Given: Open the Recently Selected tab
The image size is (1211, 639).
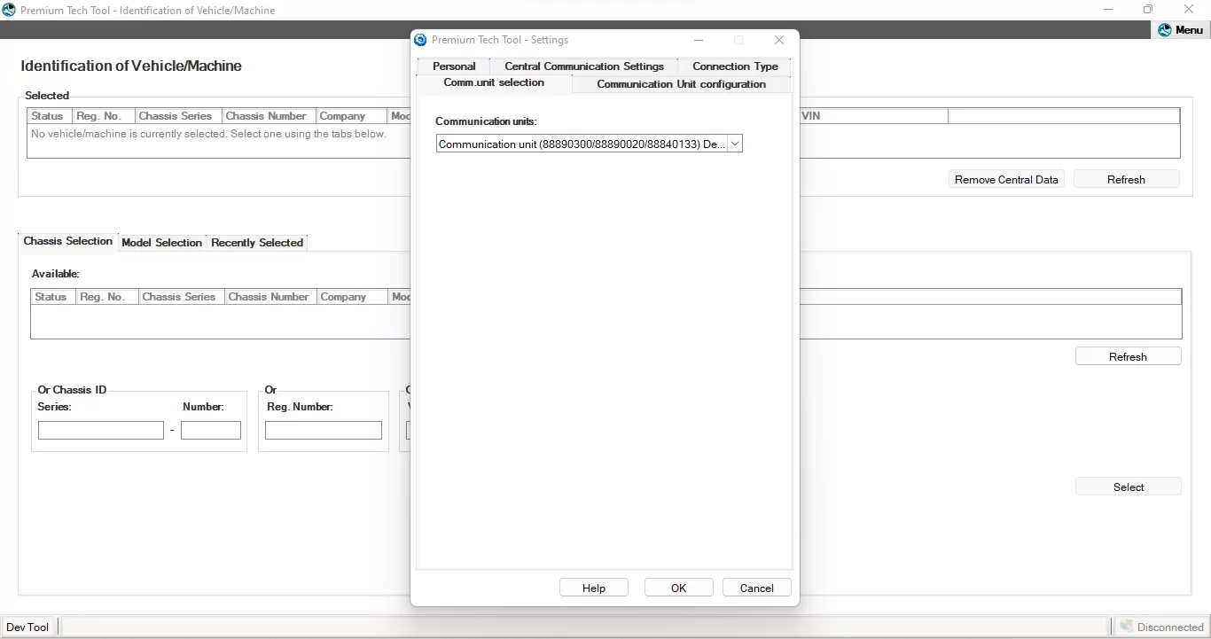Looking at the screenshot, I should click(257, 242).
